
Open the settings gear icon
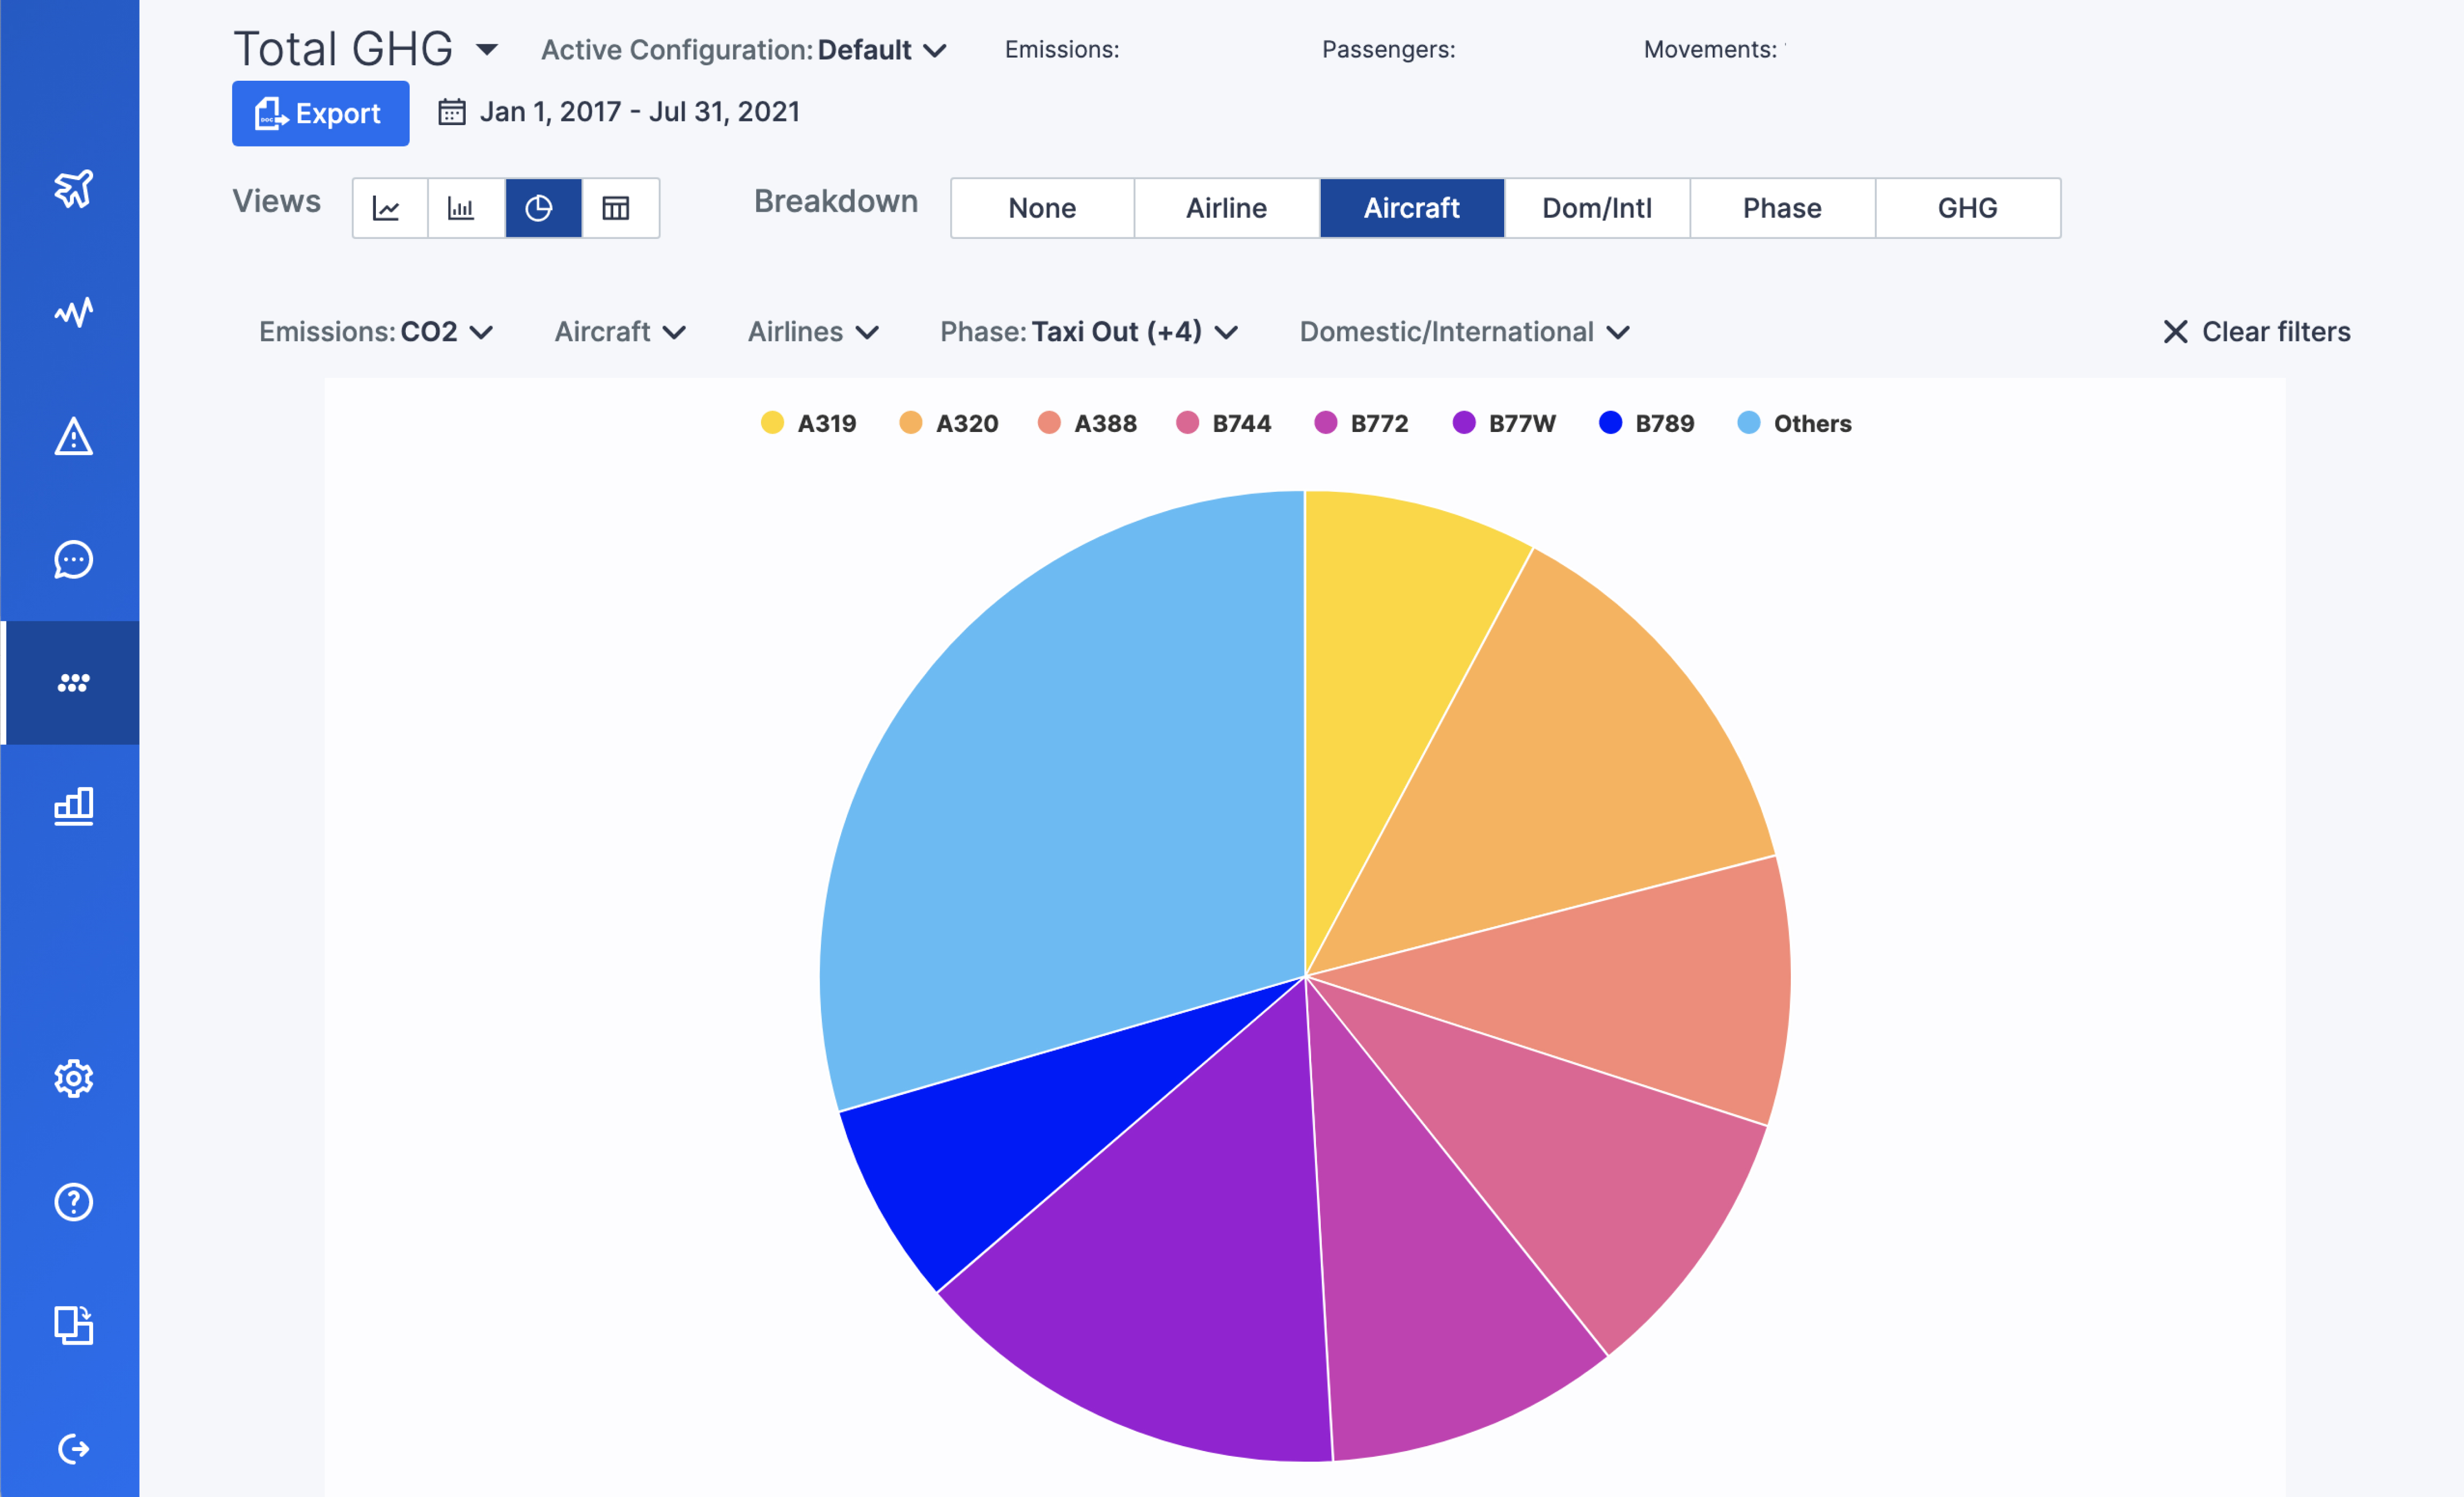coord(73,1078)
